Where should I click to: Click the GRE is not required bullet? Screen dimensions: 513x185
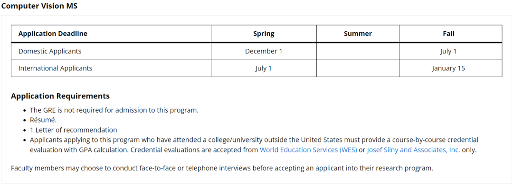[x=114, y=110]
